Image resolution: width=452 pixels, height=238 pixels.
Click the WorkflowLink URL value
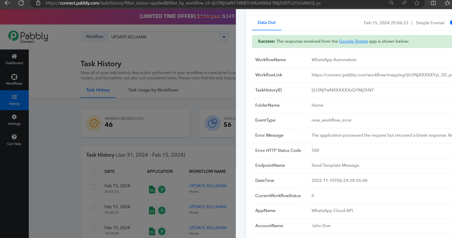(382, 75)
